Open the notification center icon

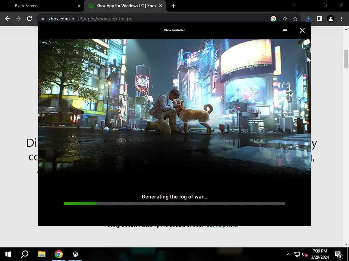338,255
